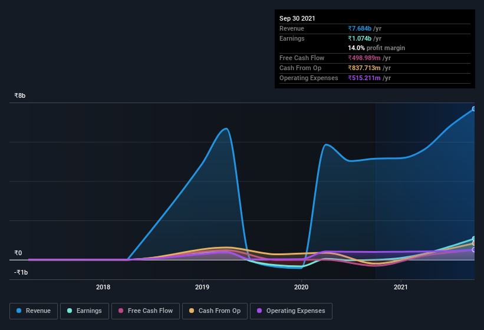484x330 pixels.
Task: Click the ₹0 y-axis label
Action: (x=18, y=253)
